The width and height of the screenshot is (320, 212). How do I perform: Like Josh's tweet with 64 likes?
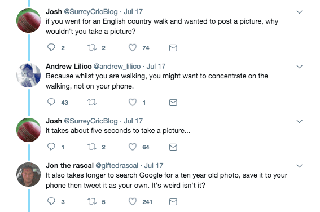coord(133,147)
